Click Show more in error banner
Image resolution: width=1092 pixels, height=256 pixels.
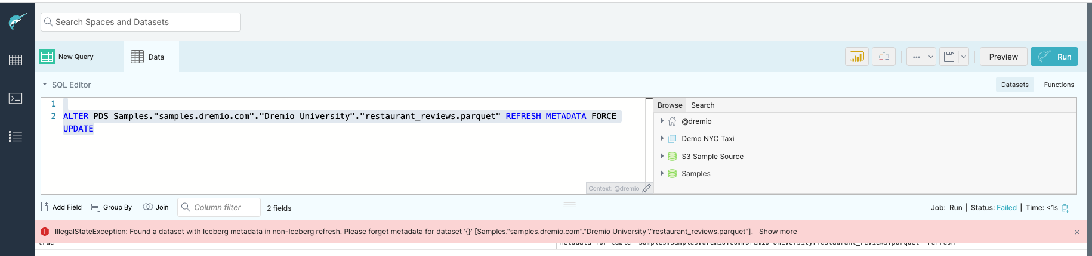coord(778,232)
